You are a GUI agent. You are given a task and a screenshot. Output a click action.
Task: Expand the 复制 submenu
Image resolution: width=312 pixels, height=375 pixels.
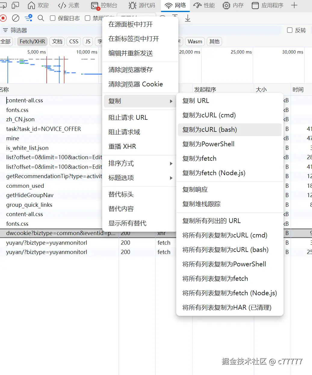click(140, 101)
